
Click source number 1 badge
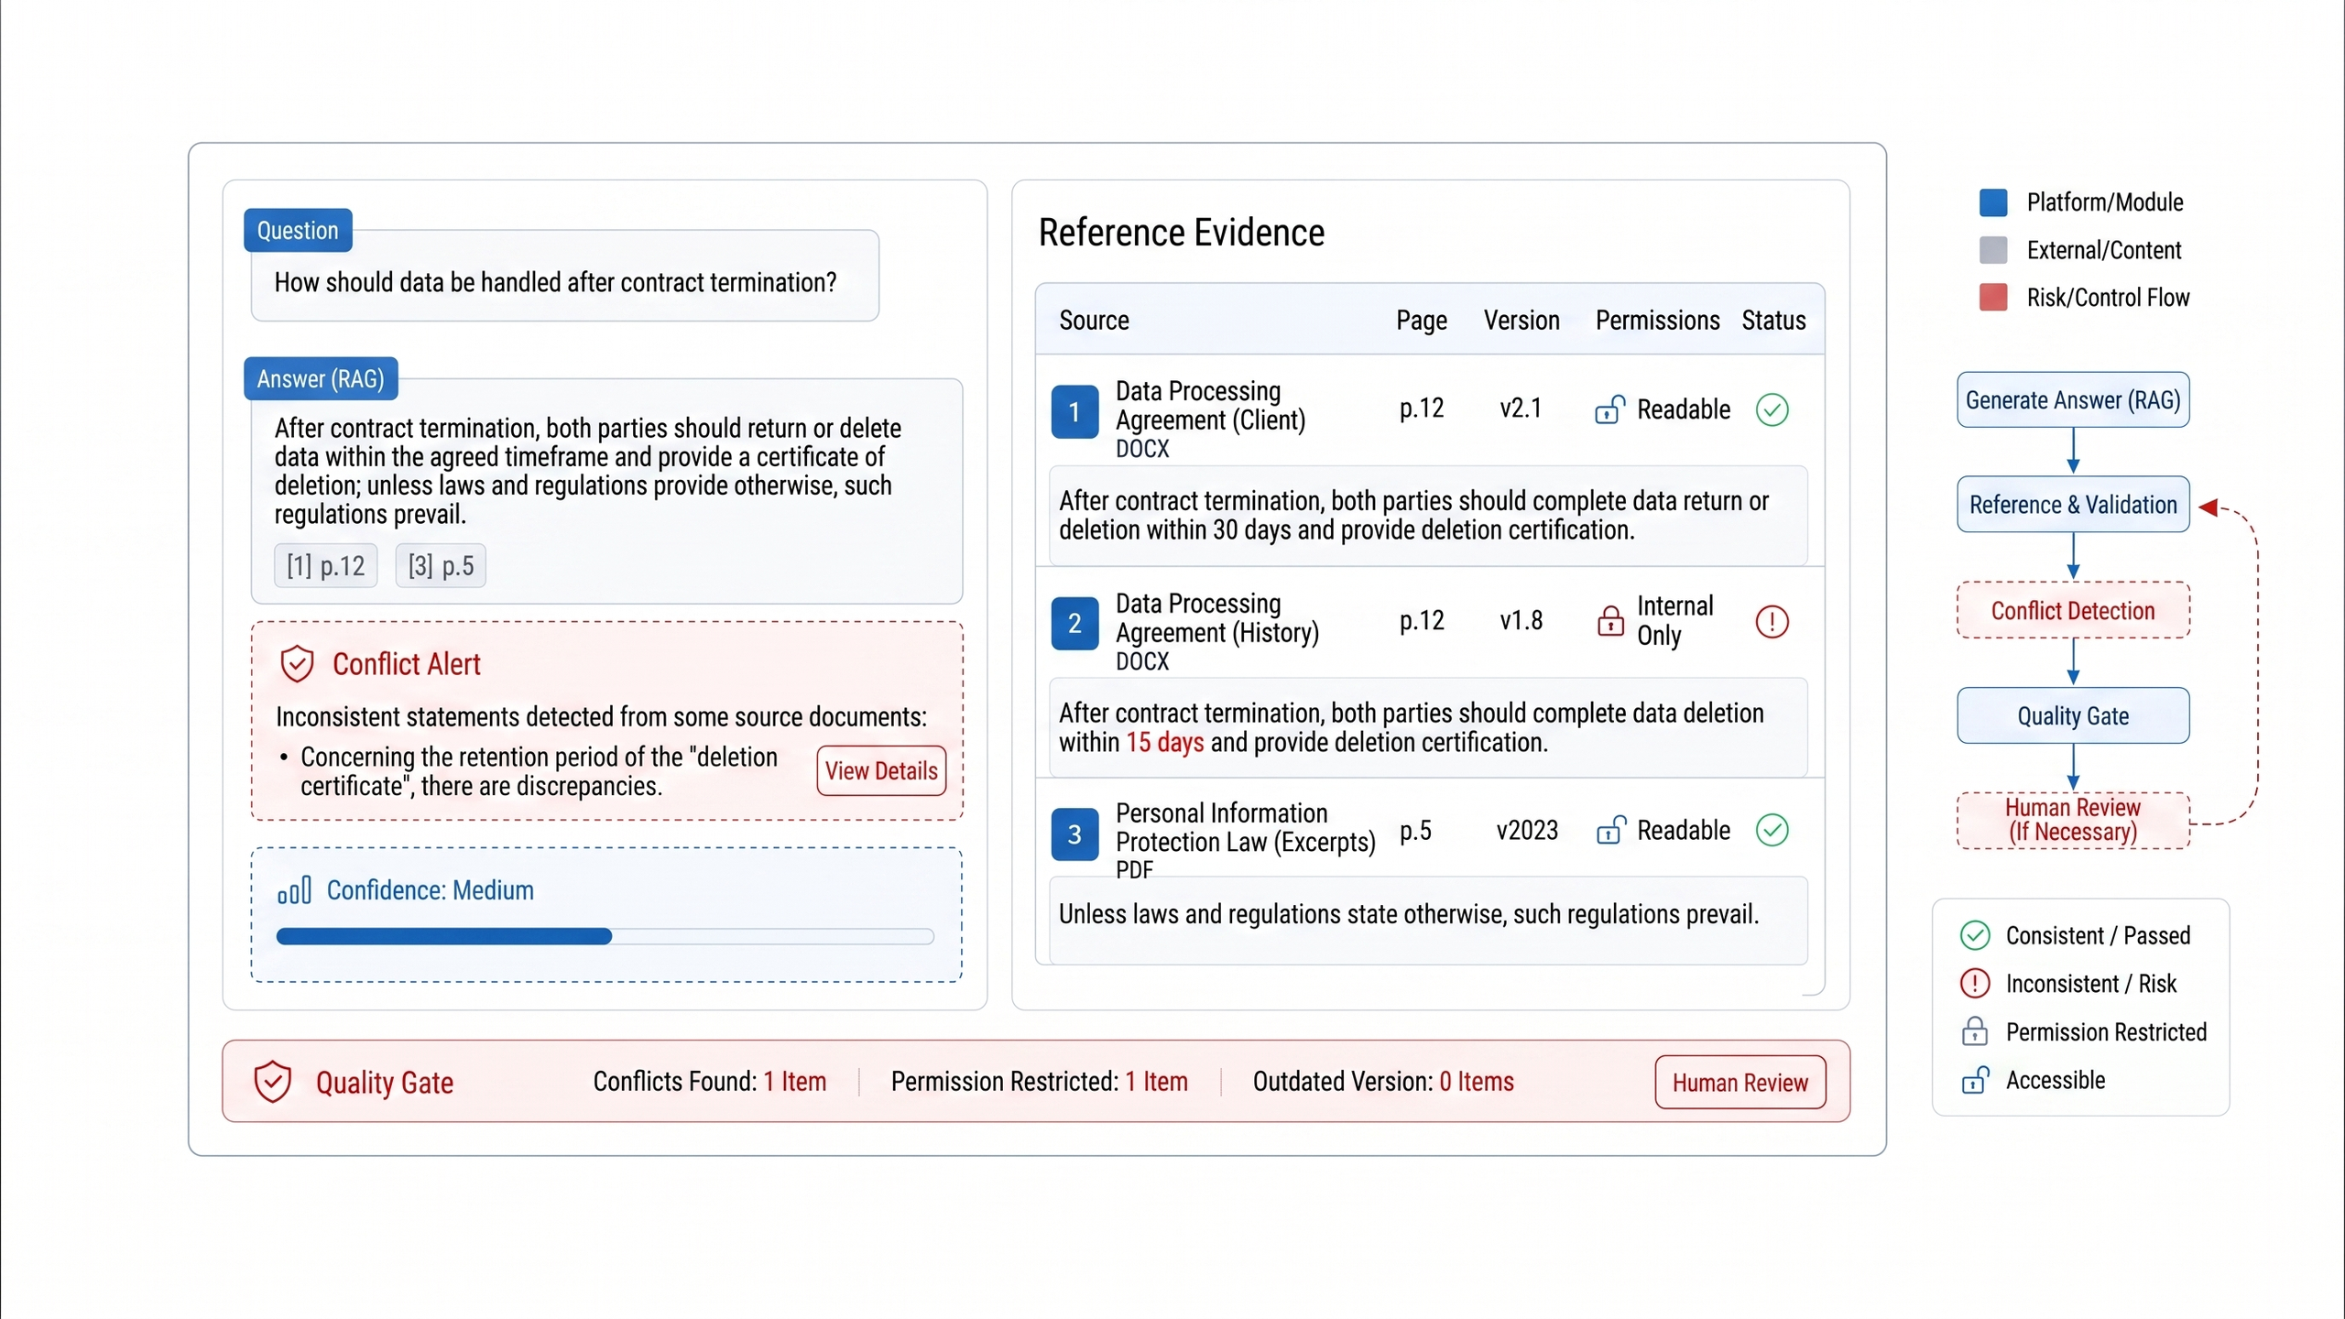1074,411
